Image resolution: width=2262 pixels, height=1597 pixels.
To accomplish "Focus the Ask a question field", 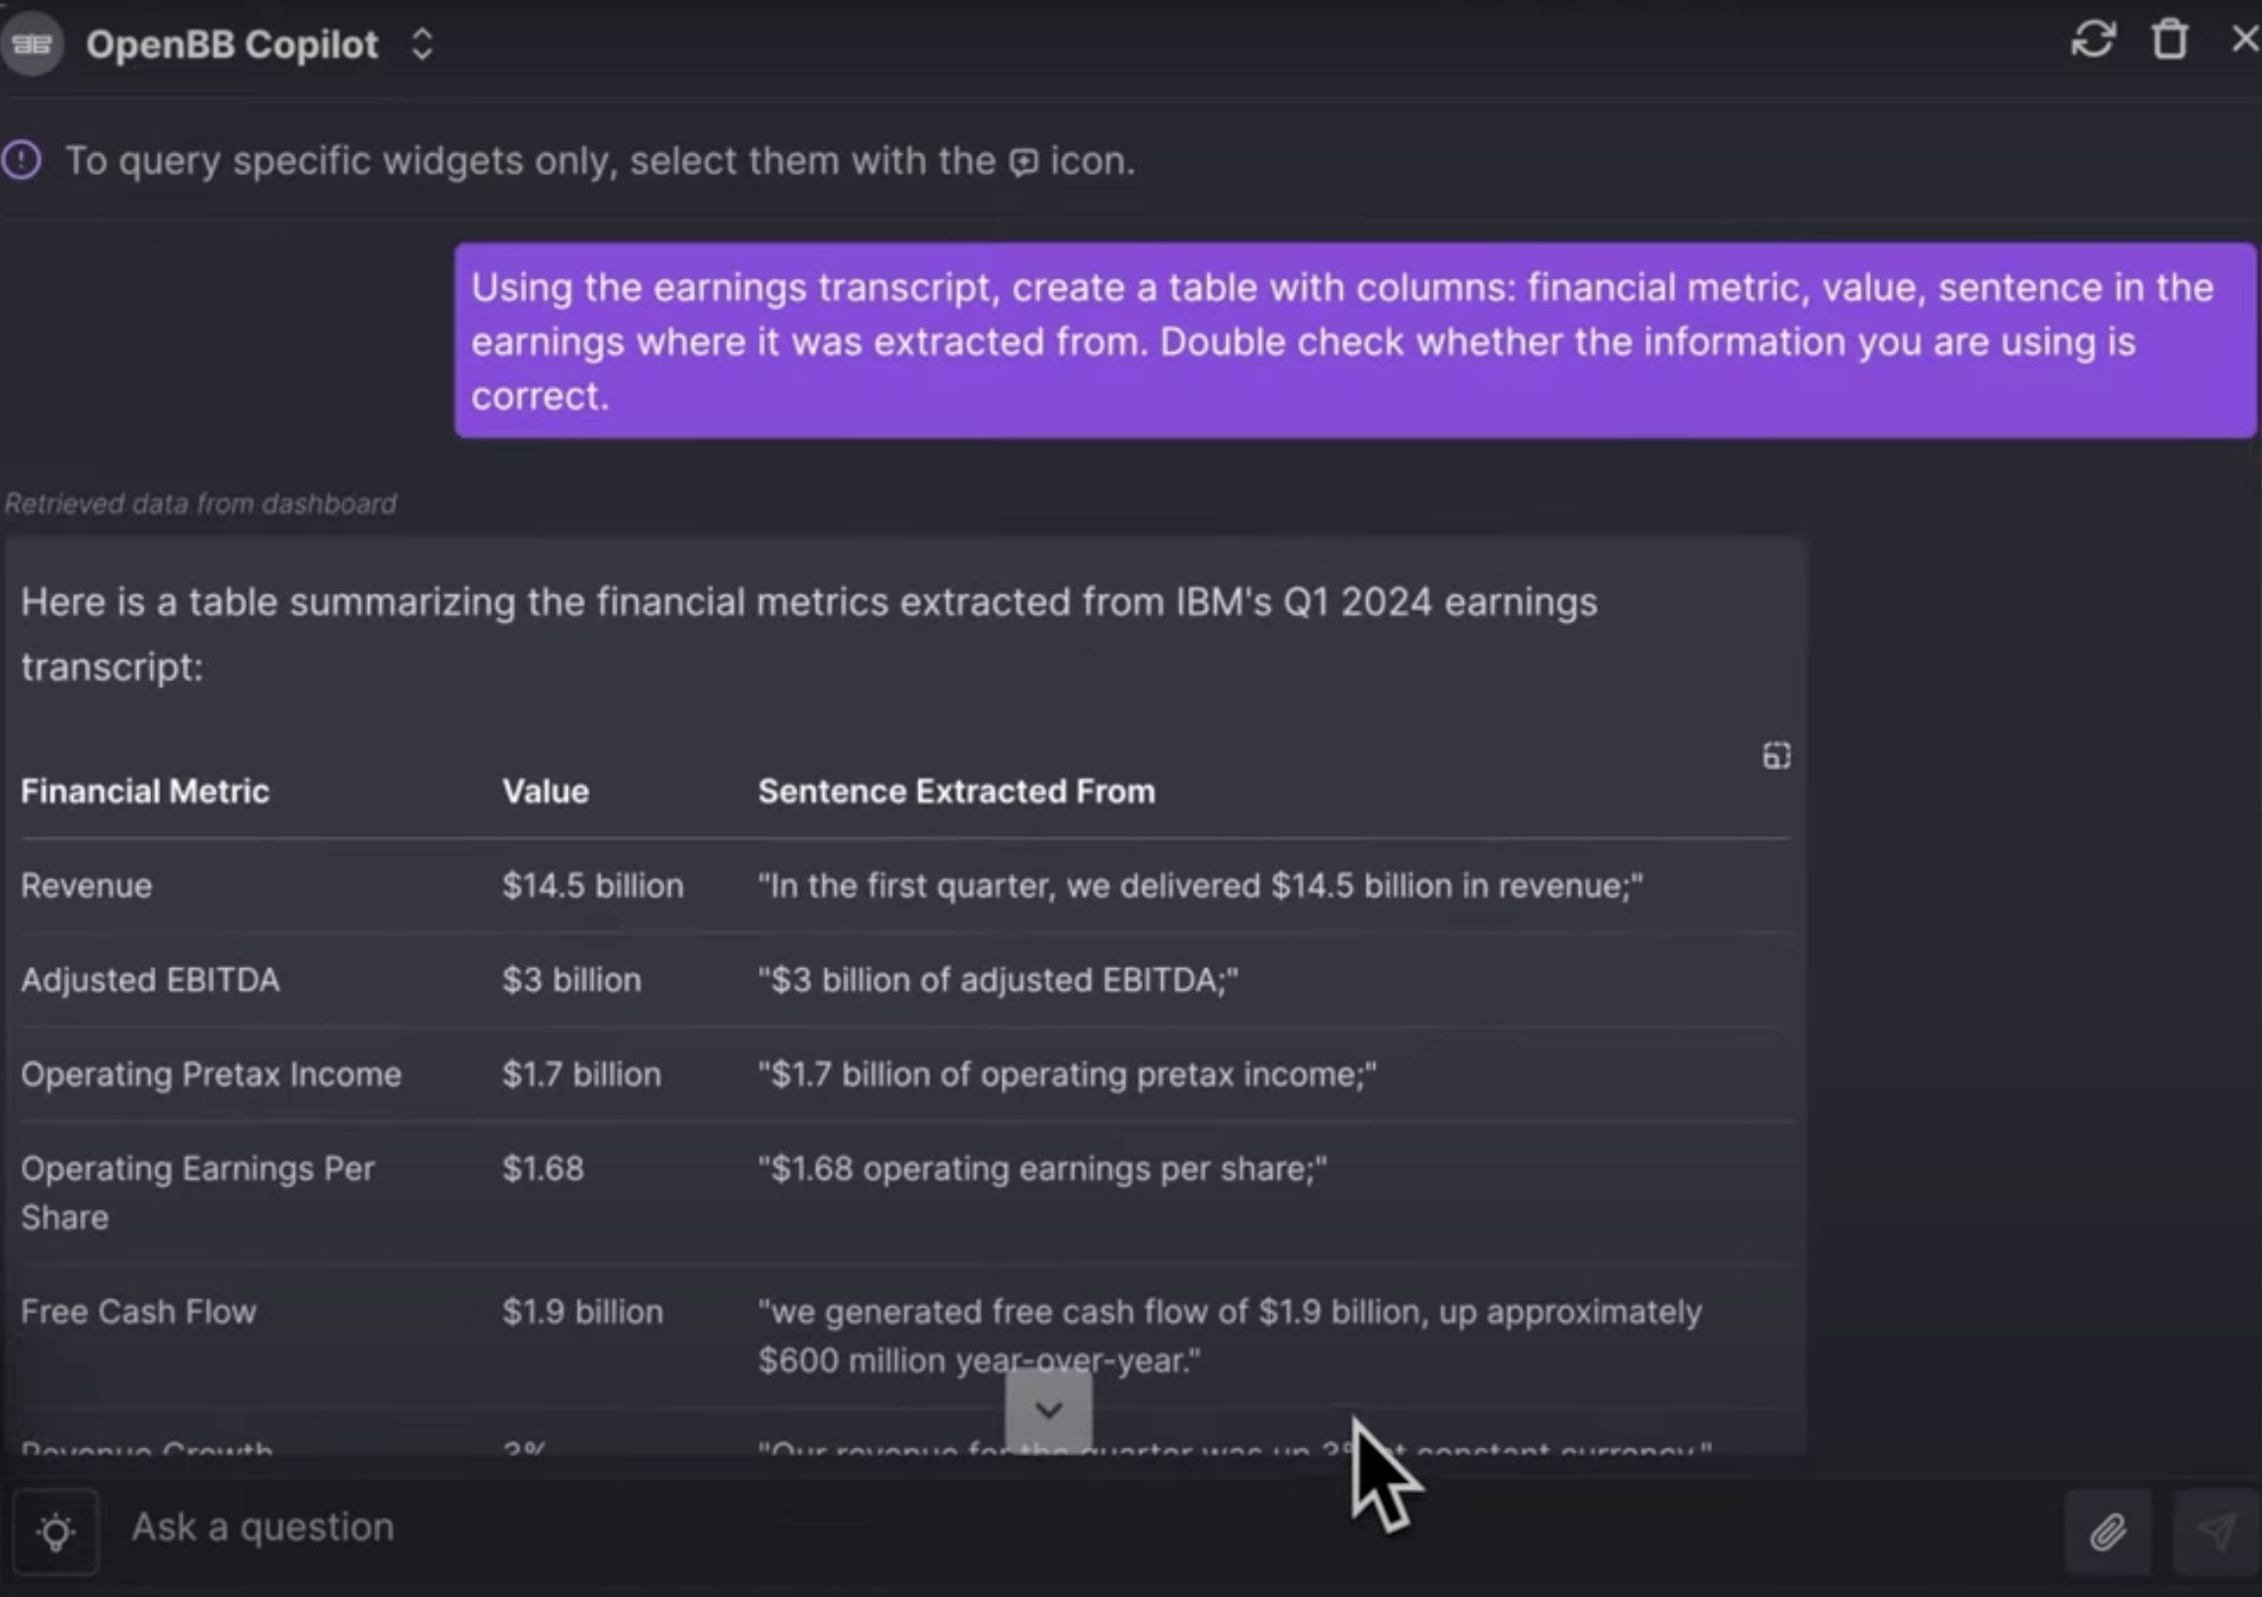I will pos(1086,1528).
